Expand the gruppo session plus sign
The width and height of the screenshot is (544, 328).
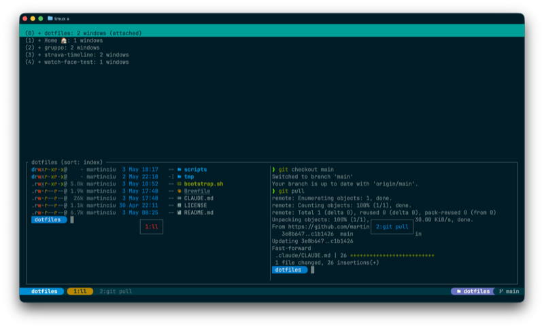point(39,48)
